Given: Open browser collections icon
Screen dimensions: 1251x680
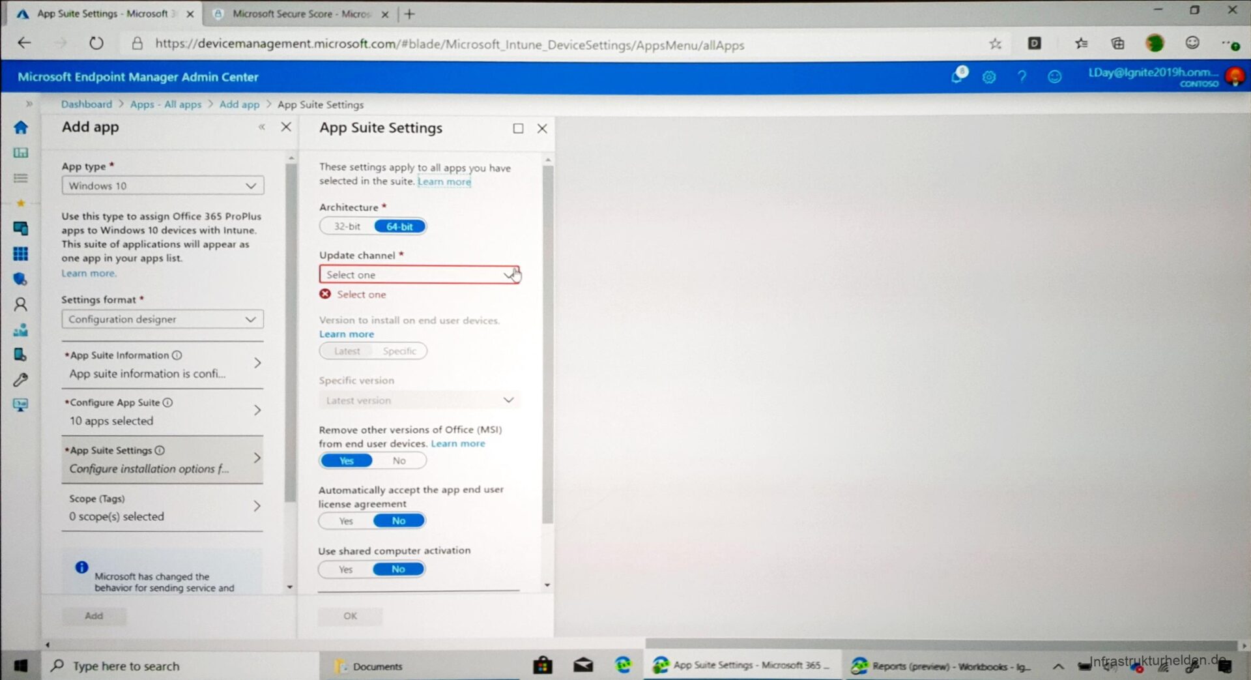Looking at the screenshot, I should coord(1118,44).
